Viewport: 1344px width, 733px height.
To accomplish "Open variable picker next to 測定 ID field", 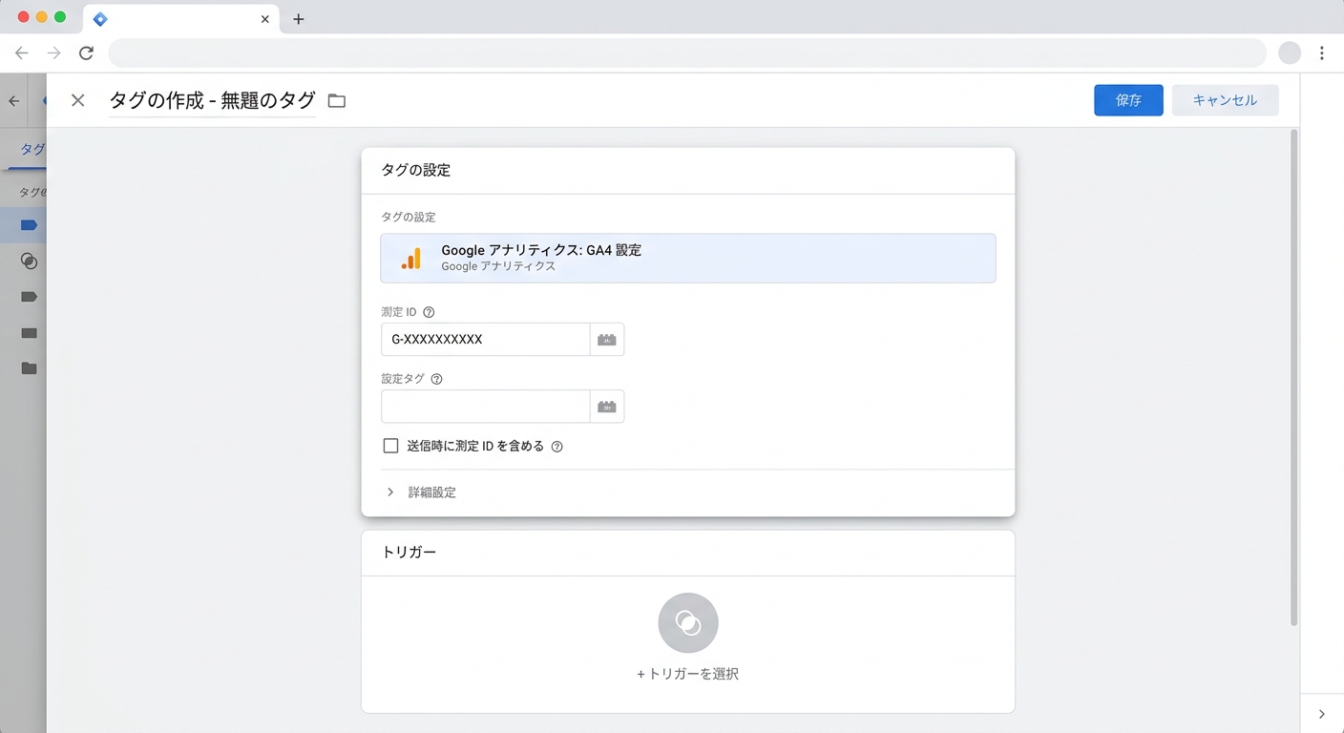I will point(607,339).
